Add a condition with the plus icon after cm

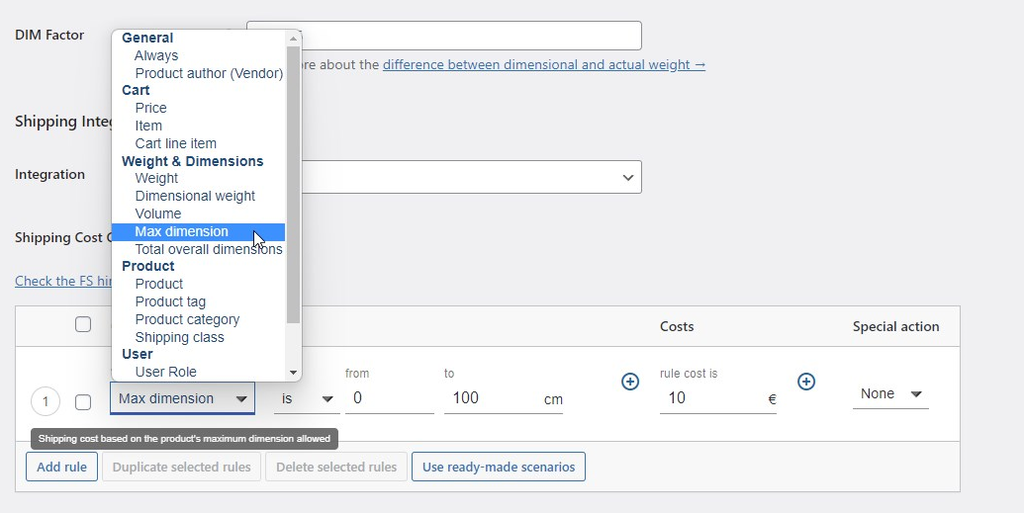(x=630, y=382)
